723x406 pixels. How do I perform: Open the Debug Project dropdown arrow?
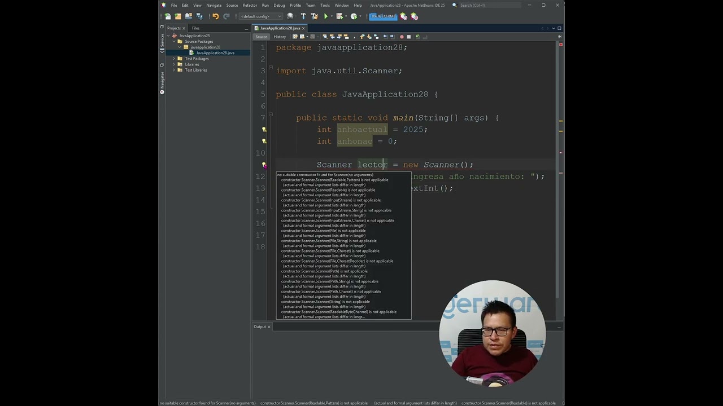click(346, 16)
